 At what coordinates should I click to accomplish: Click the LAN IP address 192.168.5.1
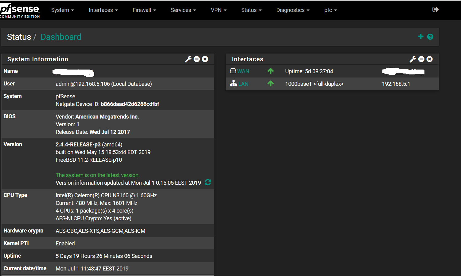pos(396,84)
